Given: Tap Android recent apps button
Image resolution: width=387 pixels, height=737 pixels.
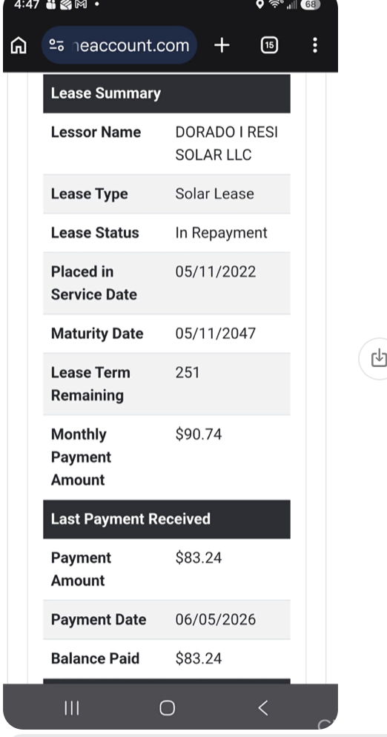Looking at the screenshot, I should (x=71, y=708).
